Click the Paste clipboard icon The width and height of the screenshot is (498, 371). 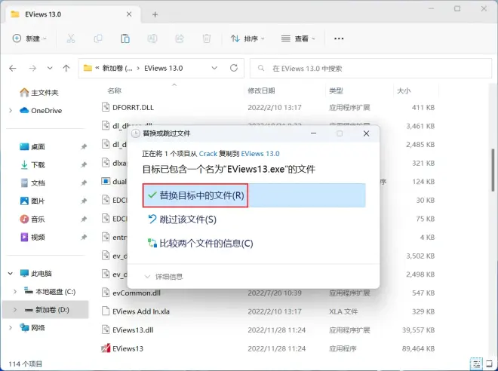tap(125, 38)
